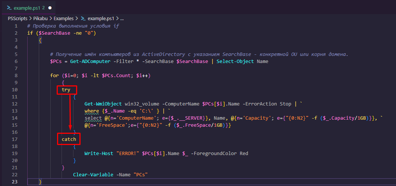The width and height of the screenshot is (396, 186).
Task: Click line number 1 in the gutter
Action: [16, 26]
